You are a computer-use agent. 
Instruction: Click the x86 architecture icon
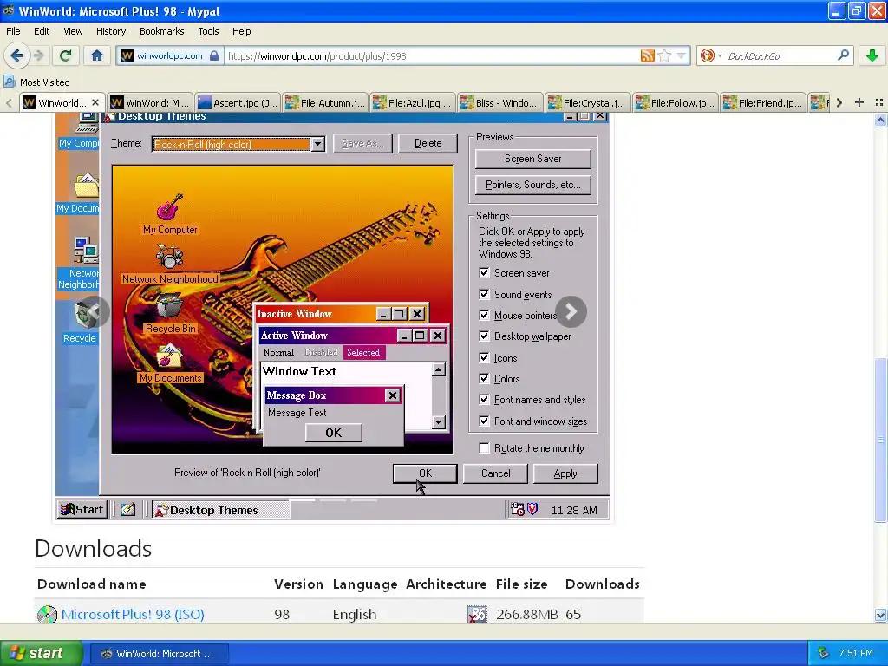tap(477, 615)
